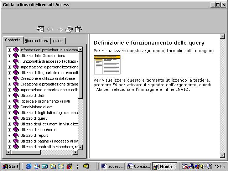The width and height of the screenshot is (228, 171).
Task: Click book icon beside Utilizzo di query
Action: (x=16, y=118)
